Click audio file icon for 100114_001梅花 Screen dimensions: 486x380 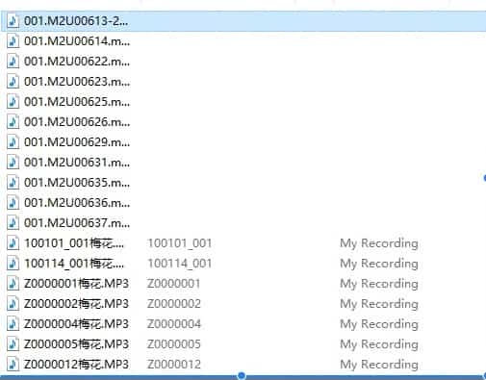click(x=13, y=264)
